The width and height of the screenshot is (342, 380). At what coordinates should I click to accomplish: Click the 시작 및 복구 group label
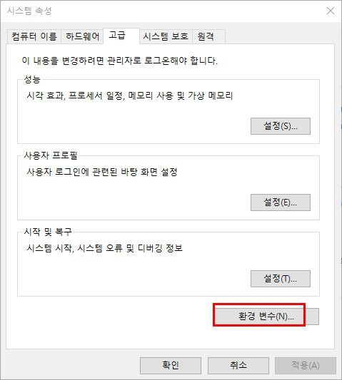[x=48, y=232]
